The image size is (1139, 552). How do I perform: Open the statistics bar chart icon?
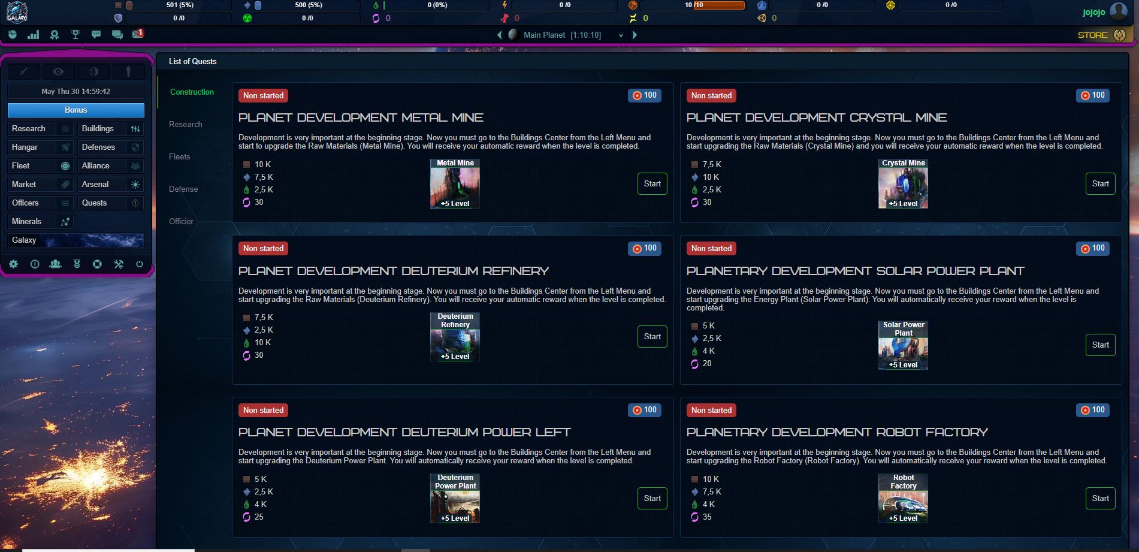[x=33, y=35]
